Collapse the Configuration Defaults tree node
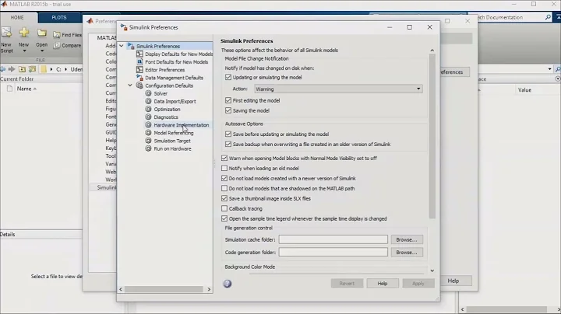This screenshot has height=314, width=561. pos(130,85)
